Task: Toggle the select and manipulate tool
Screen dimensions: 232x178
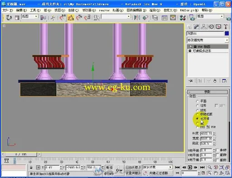Action: pos(53,18)
